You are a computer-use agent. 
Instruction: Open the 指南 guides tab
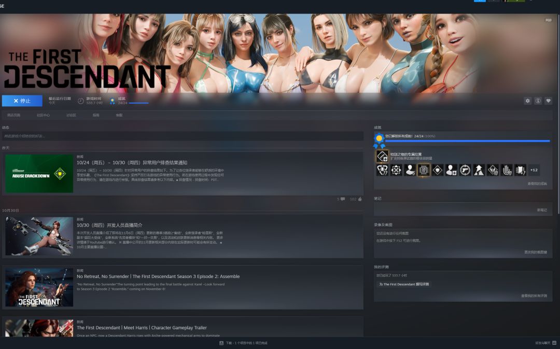pyautogui.click(x=96, y=115)
